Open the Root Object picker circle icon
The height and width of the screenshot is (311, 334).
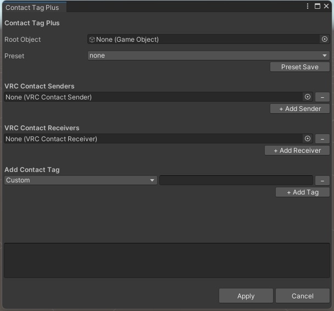pyautogui.click(x=325, y=39)
